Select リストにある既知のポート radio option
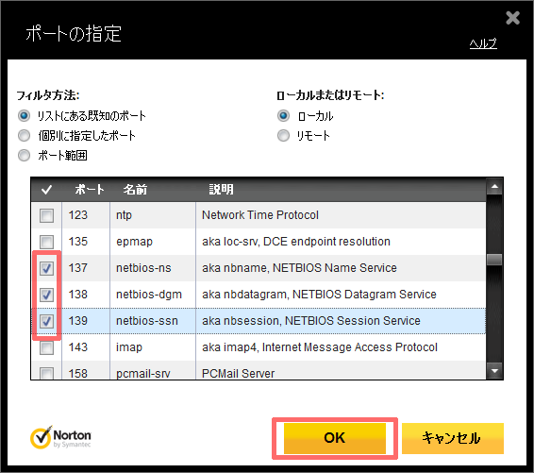This screenshot has height=473, width=534. [24, 116]
